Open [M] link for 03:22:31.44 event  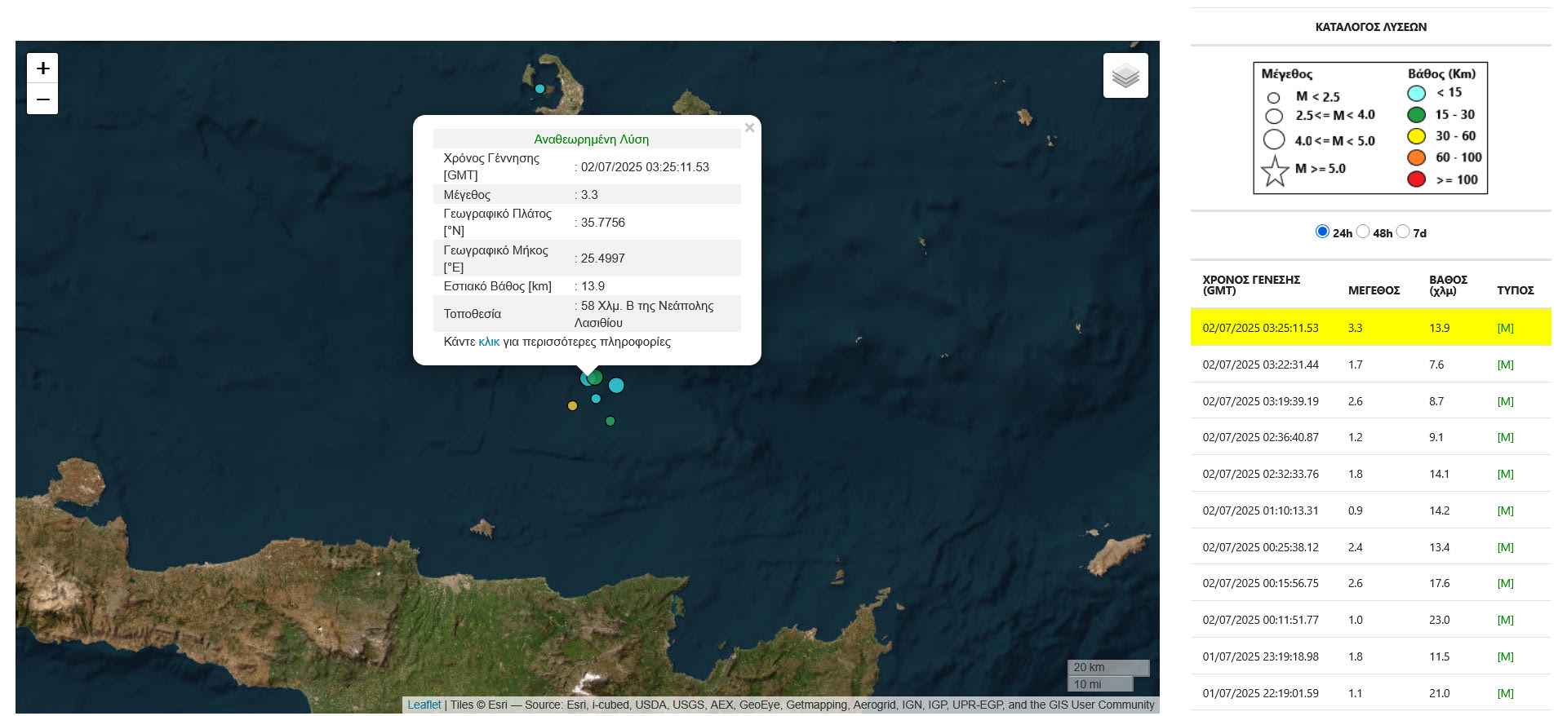coord(1505,365)
